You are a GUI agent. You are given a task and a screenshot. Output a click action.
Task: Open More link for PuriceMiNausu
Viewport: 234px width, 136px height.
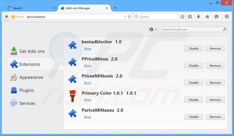88,117
